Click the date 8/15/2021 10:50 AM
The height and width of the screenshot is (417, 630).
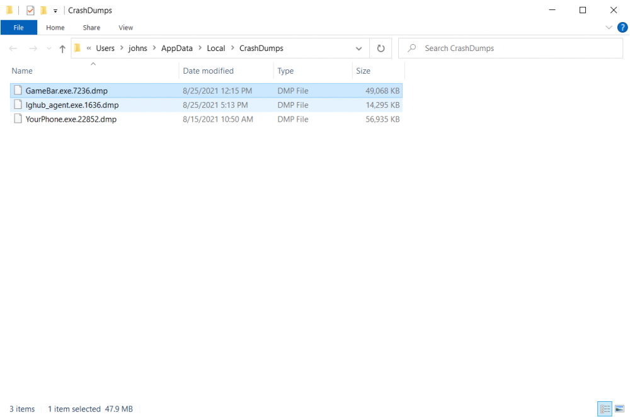[218, 119]
